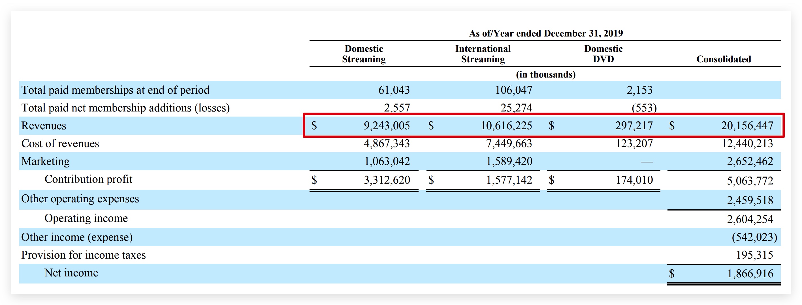Click the Domestic Streaming column header
Screen dimensions: 802x305
point(364,54)
